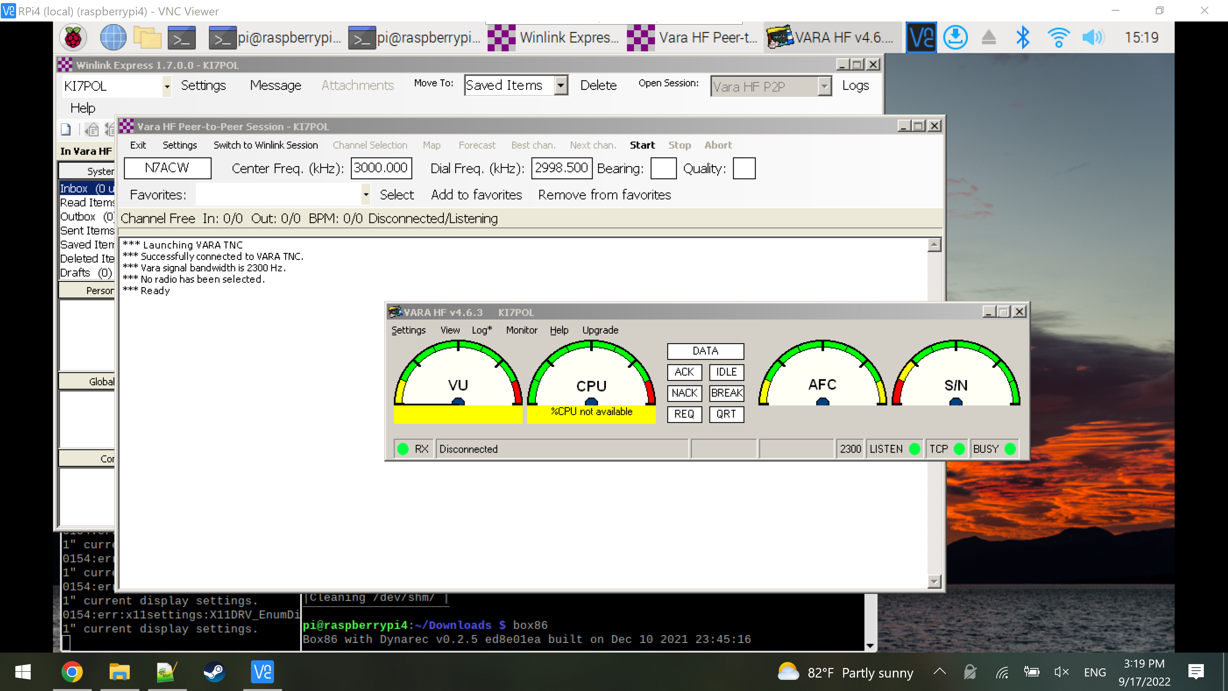Open Logs in Winlink Express
Viewport: 1228px width, 691px height.
[855, 86]
